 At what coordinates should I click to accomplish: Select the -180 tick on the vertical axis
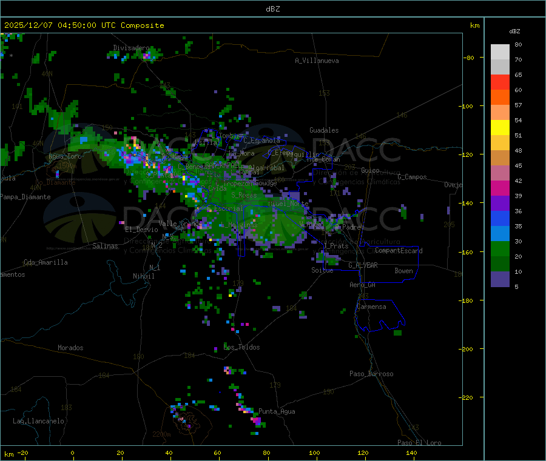pos(465,300)
